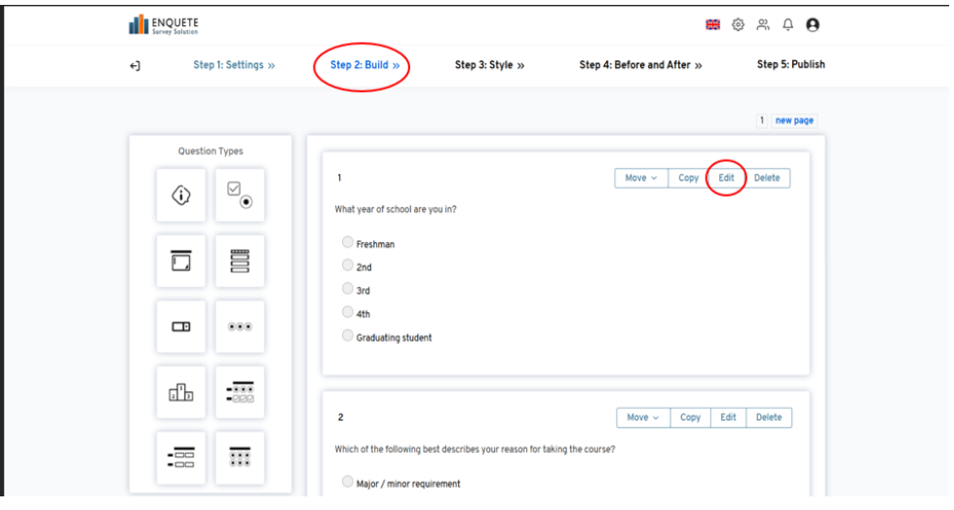Screen dimensions: 954x510
Task: Choose the three-dot rating scale question type
Action: 240,327
